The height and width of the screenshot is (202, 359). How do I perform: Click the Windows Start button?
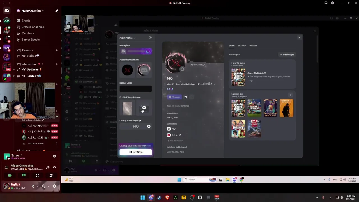142,198
